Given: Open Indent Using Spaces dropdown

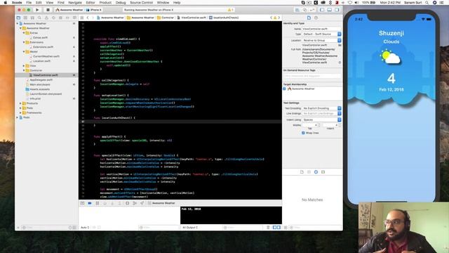Looking at the screenshot, I should coord(321,119).
